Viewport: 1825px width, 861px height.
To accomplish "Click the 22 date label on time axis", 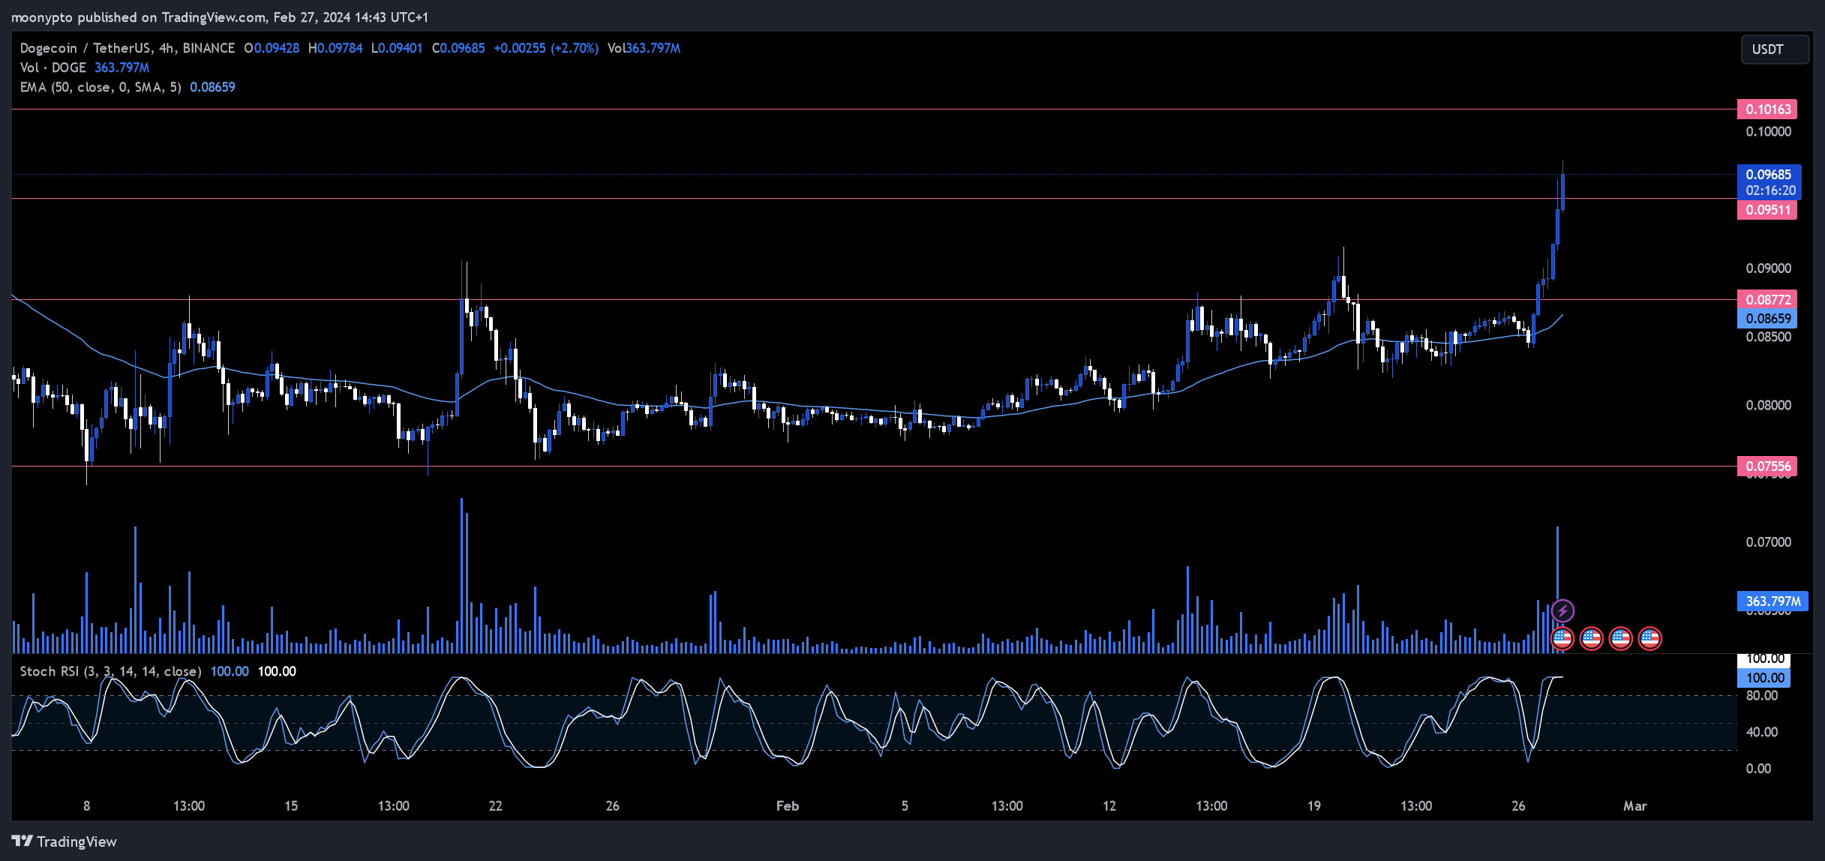I will tap(496, 806).
